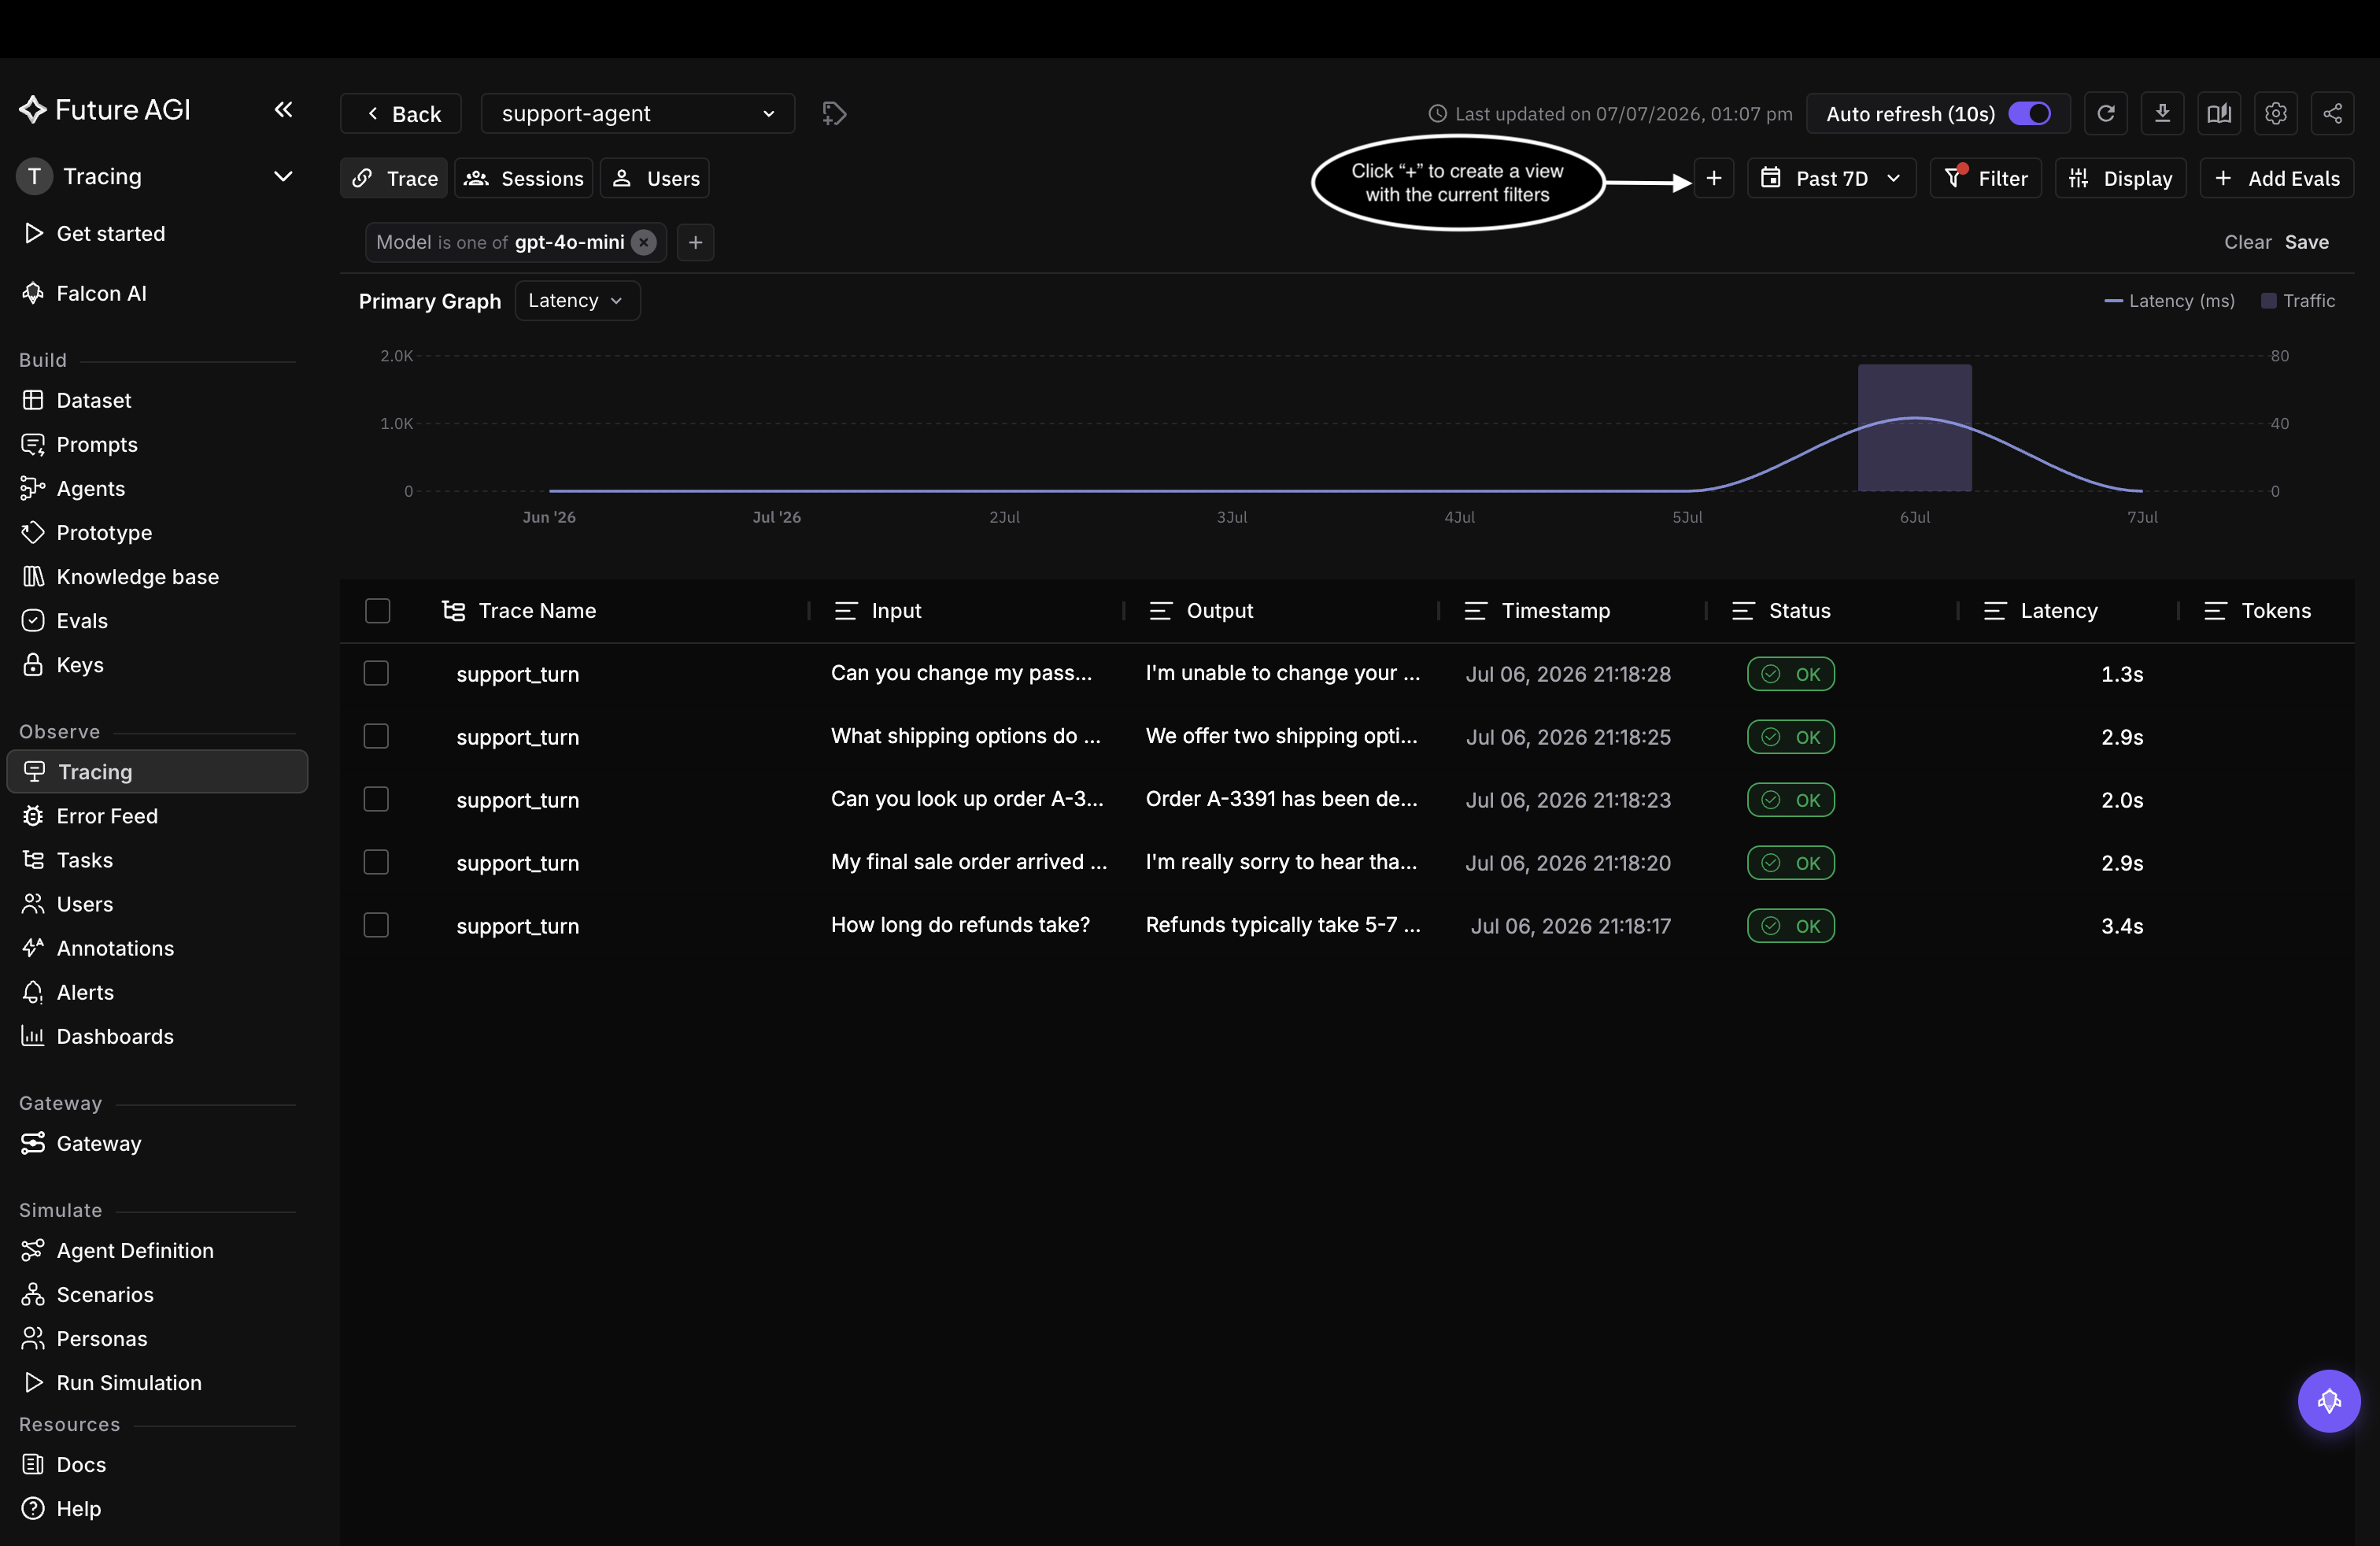Open the Display options
The height and width of the screenshot is (1546, 2380).
point(2120,178)
